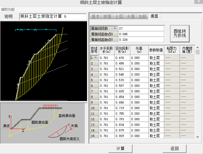The image size is (203, 154).
Task: Select the 水面 tab
Action: 130,16
